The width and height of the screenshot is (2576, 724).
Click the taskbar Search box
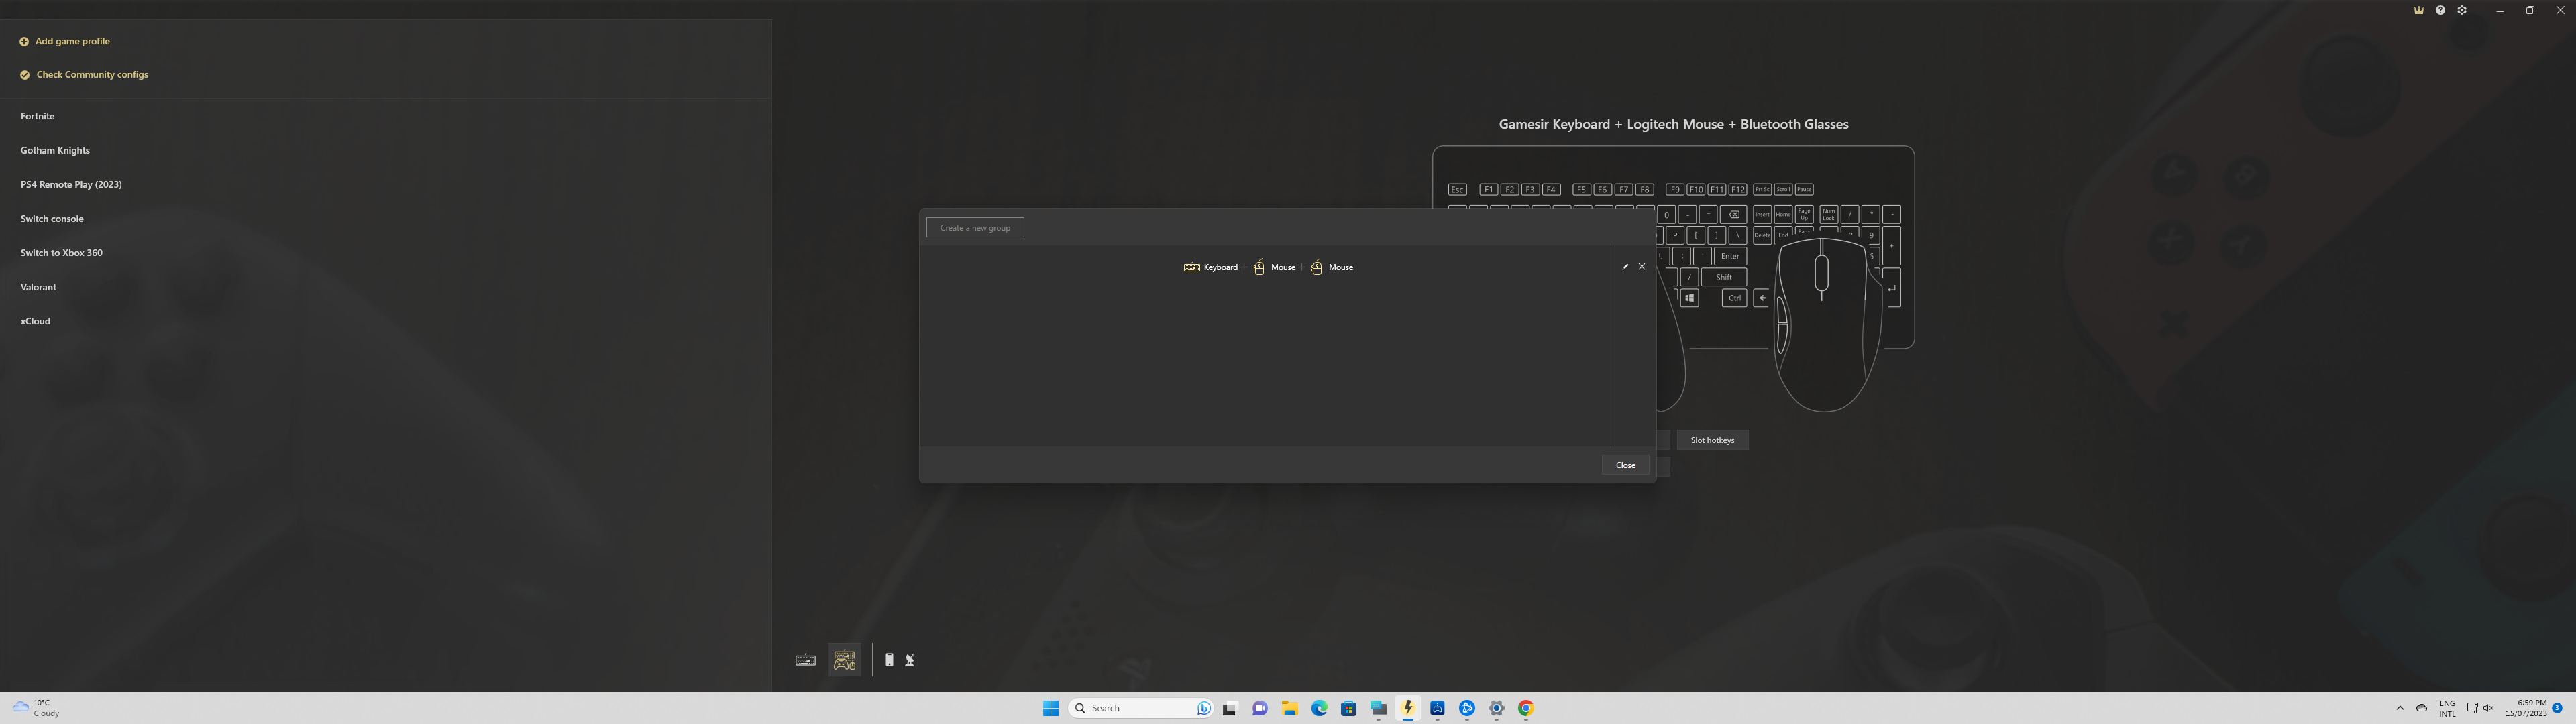click(1140, 708)
